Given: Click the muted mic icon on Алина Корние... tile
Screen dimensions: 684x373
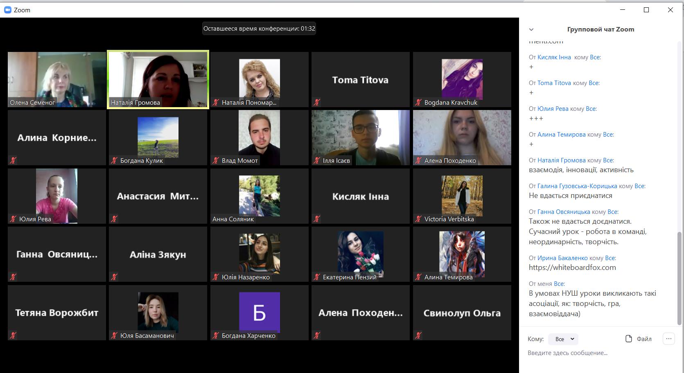Looking at the screenshot, I should (x=13, y=161).
